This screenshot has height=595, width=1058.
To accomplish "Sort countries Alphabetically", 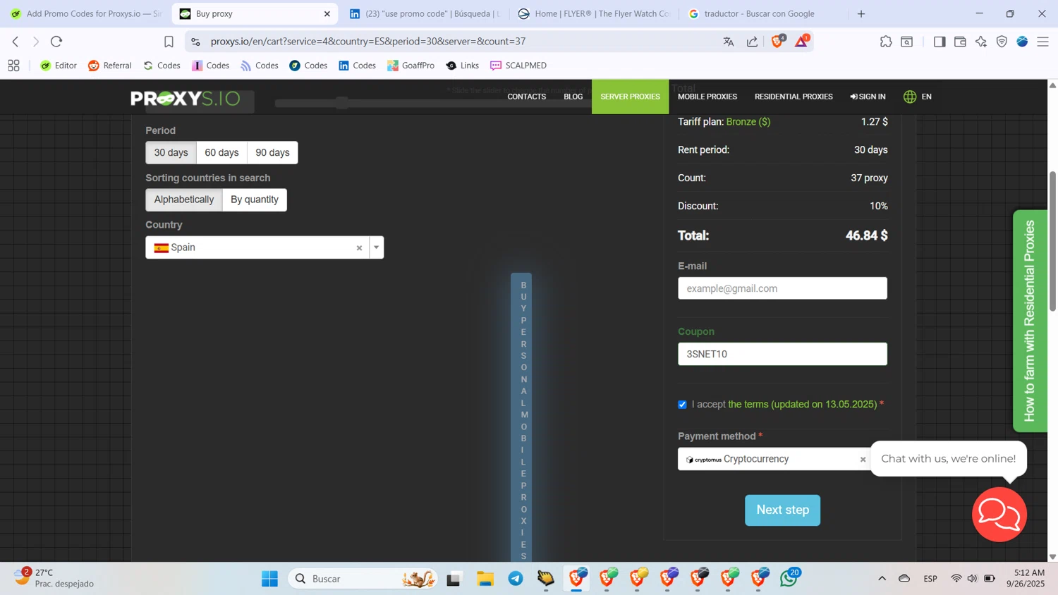I will tap(184, 200).
